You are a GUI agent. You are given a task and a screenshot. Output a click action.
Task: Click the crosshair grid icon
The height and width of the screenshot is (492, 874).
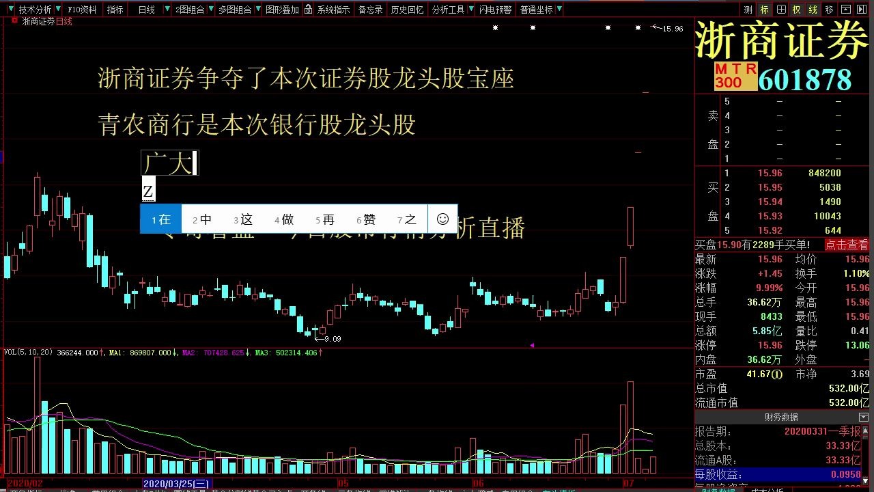click(781, 10)
